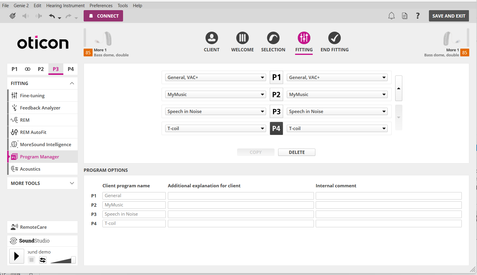
Task: Open right P3 Speech in Noise dropdown
Action: tap(337, 112)
